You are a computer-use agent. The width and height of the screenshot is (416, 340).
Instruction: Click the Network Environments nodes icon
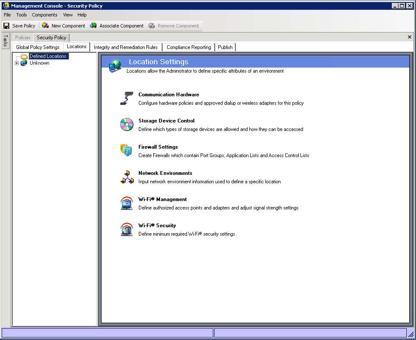click(127, 177)
